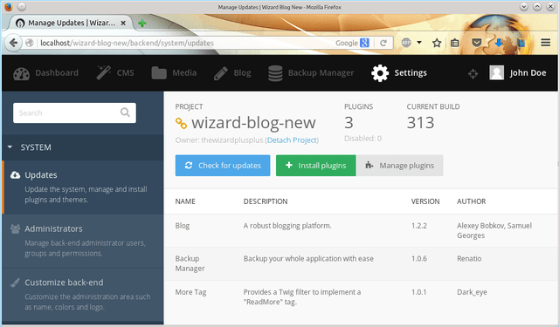Click John Doe's avatar picture
Image resolution: width=559 pixels, height=327 pixels.
pyautogui.click(x=497, y=73)
